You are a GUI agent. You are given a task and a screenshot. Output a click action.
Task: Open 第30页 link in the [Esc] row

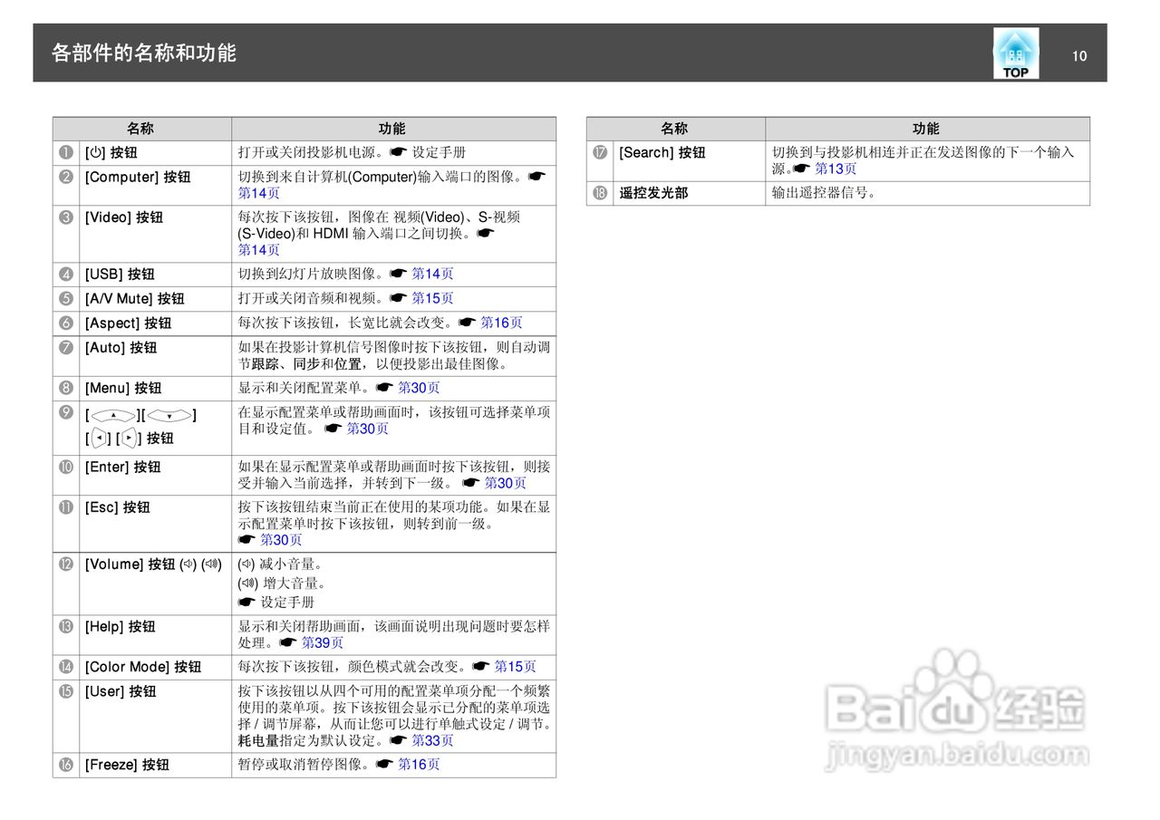(x=281, y=540)
